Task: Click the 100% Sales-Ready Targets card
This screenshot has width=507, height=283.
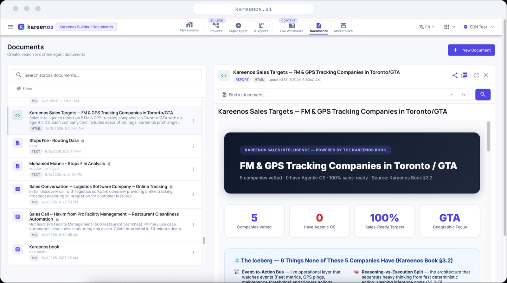Action: [x=385, y=221]
